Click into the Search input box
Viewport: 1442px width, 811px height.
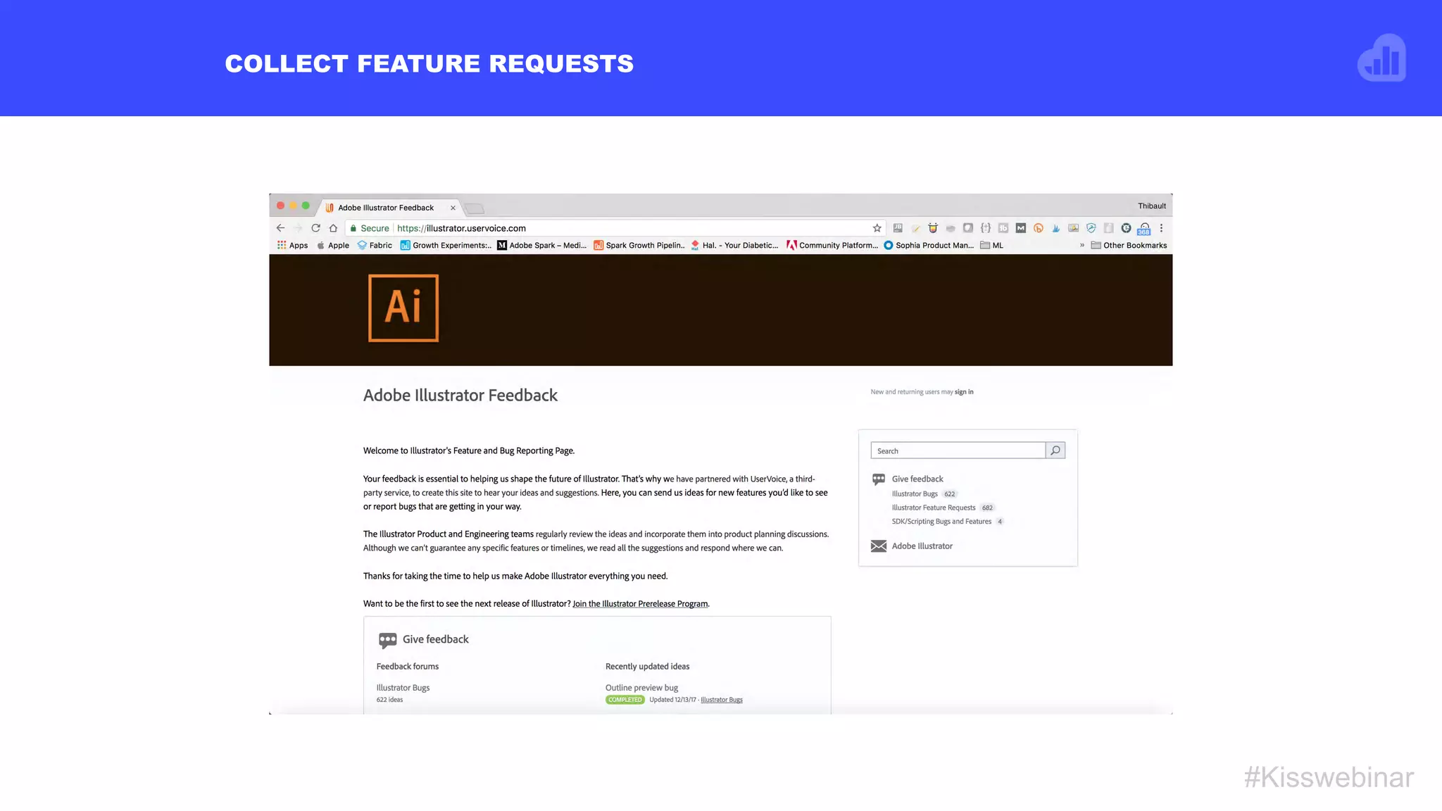[958, 451]
